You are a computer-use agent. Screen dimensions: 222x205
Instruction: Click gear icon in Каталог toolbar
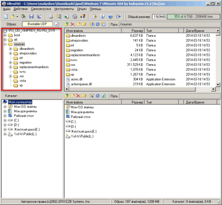pos(98,96)
